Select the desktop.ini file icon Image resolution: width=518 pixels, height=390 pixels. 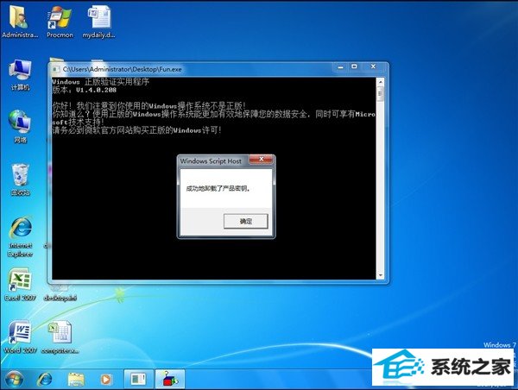(x=60, y=294)
